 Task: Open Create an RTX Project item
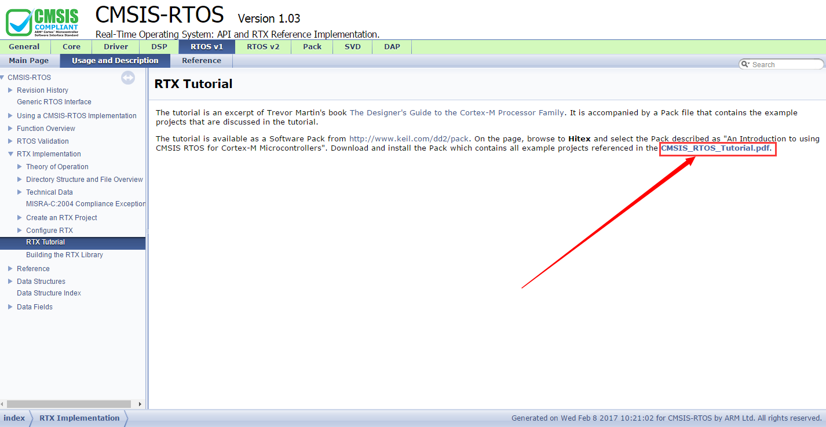[61, 218]
